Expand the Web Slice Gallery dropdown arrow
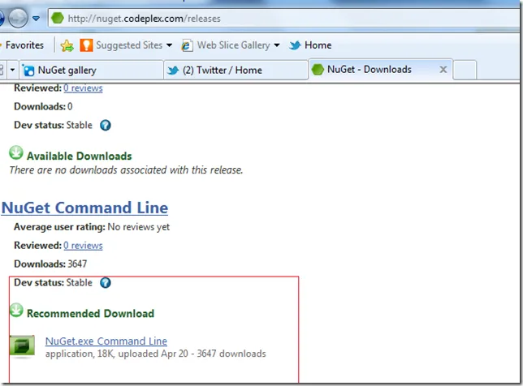The width and height of the screenshot is (523, 386). (276, 45)
